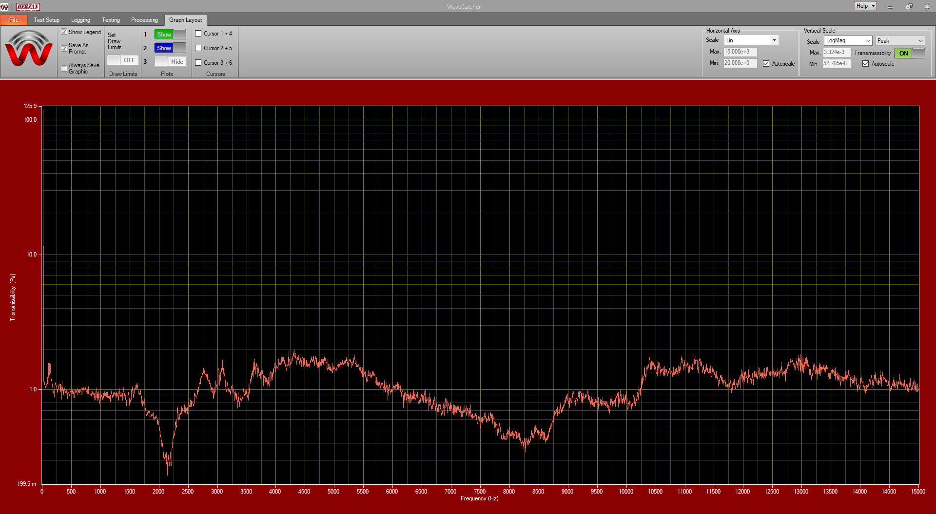Restore down the WaveCatcher window
Viewport: 936px width, 514px height.
point(909,6)
